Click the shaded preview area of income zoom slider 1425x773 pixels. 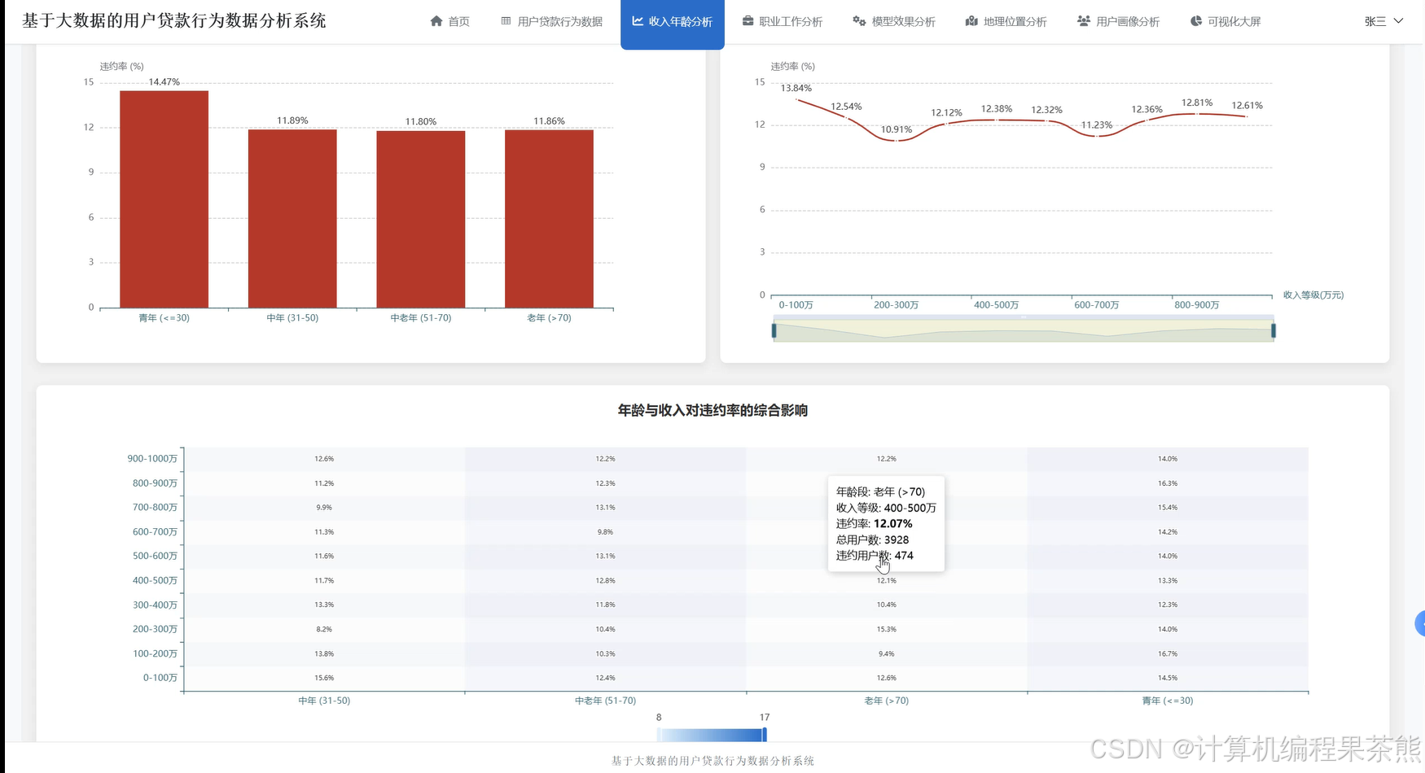[1024, 330]
